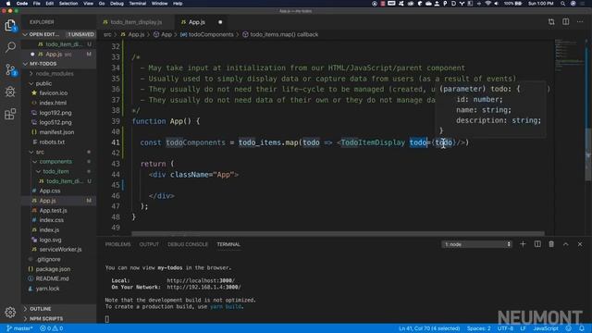Kill the terminal with the trash icon
This screenshot has height=333, width=592.
click(551, 244)
